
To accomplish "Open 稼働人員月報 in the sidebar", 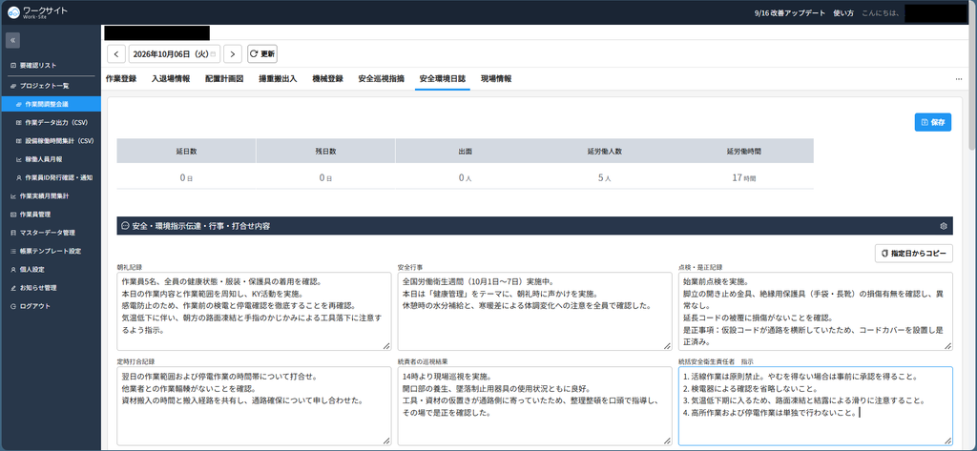I will click(x=51, y=159).
